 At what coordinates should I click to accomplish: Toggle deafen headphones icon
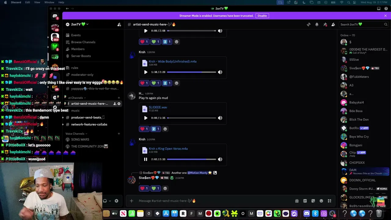(105, 201)
